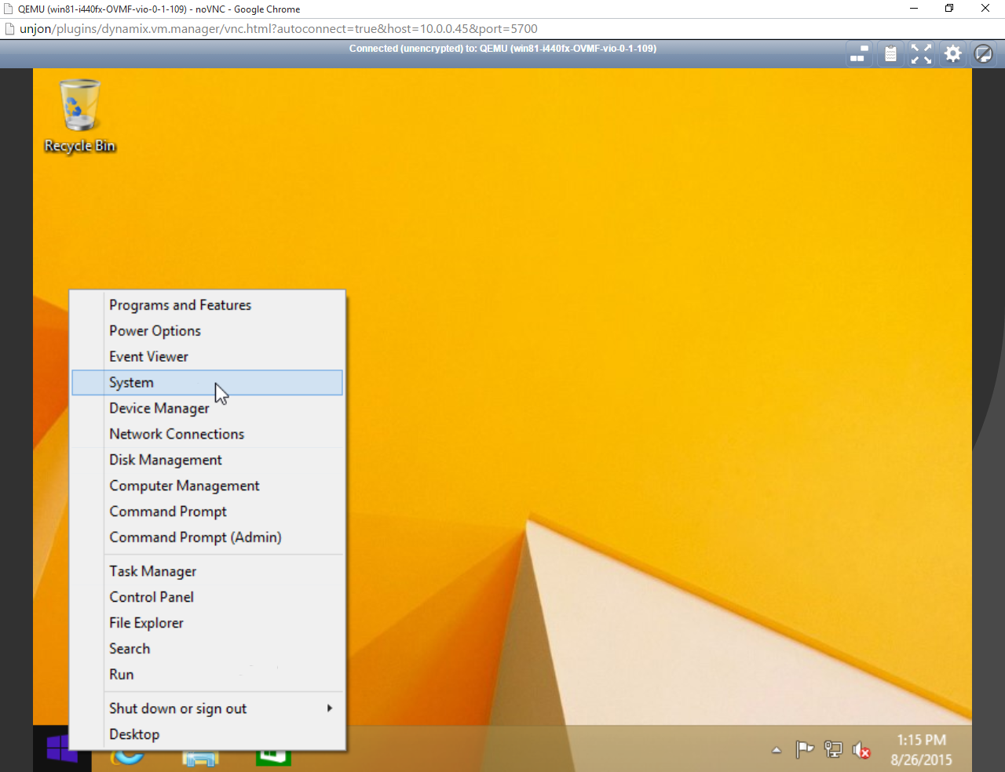Click the Windows Start button
The width and height of the screenshot is (1005, 772).
pyautogui.click(x=62, y=749)
